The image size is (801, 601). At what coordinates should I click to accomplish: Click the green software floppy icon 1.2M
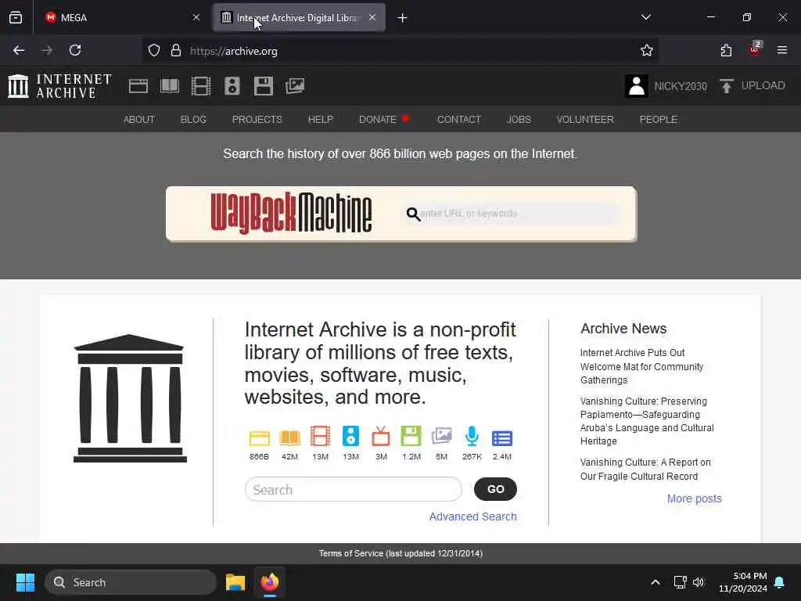[x=411, y=436]
